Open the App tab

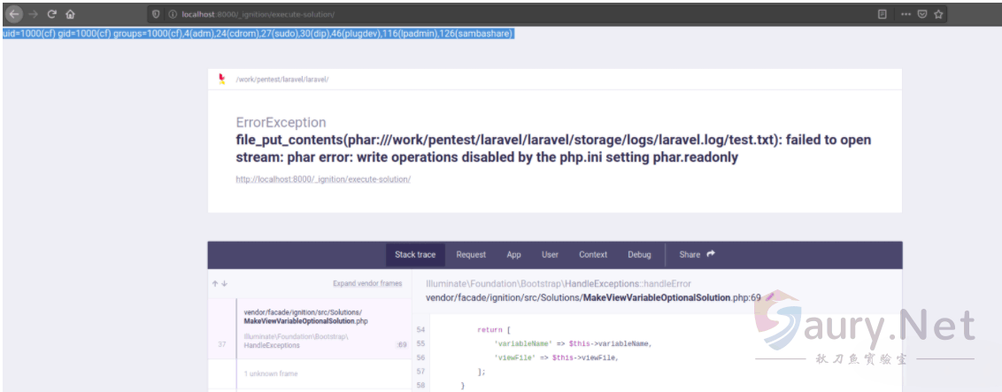513,255
